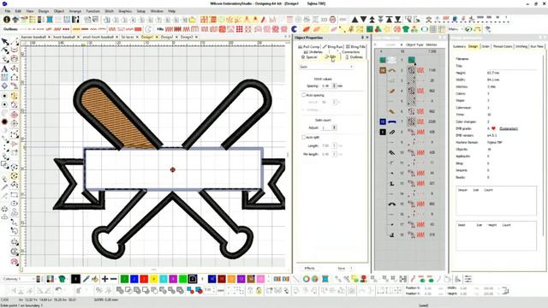Image resolution: width=548 pixels, height=308 pixels.
Task: Select the orange bat icon in row 4
Action: click(x=392, y=91)
